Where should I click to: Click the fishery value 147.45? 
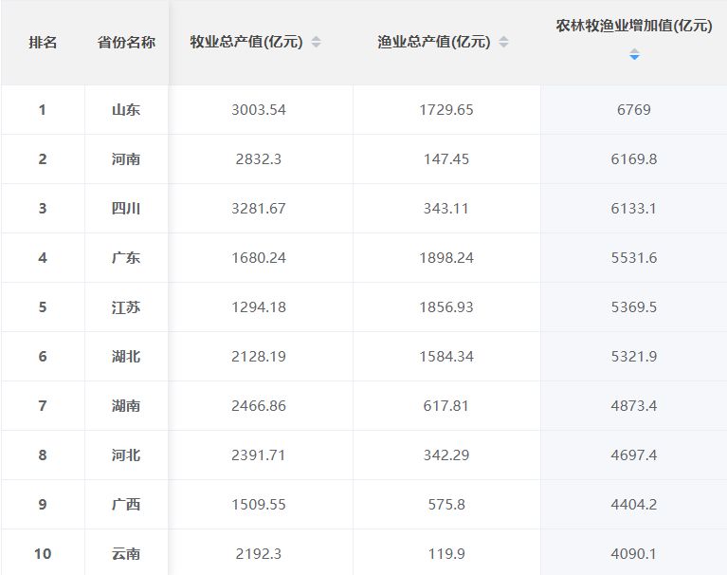tap(446, 159)
